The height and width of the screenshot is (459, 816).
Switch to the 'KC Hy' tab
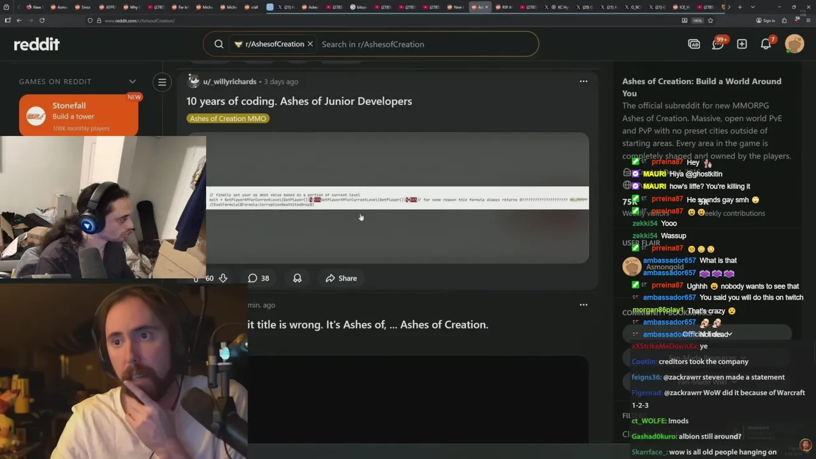click(x=558, y=7)
